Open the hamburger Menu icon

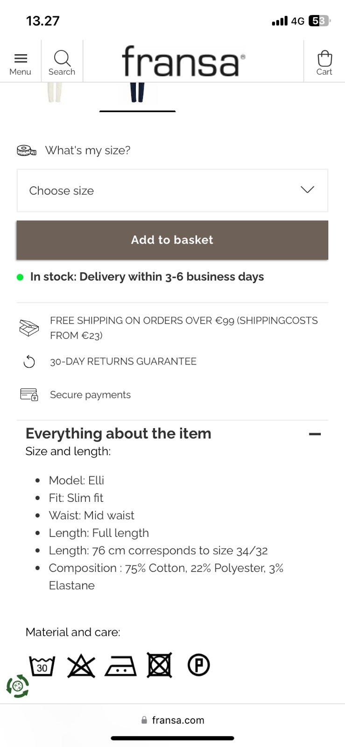pos(21,58)
